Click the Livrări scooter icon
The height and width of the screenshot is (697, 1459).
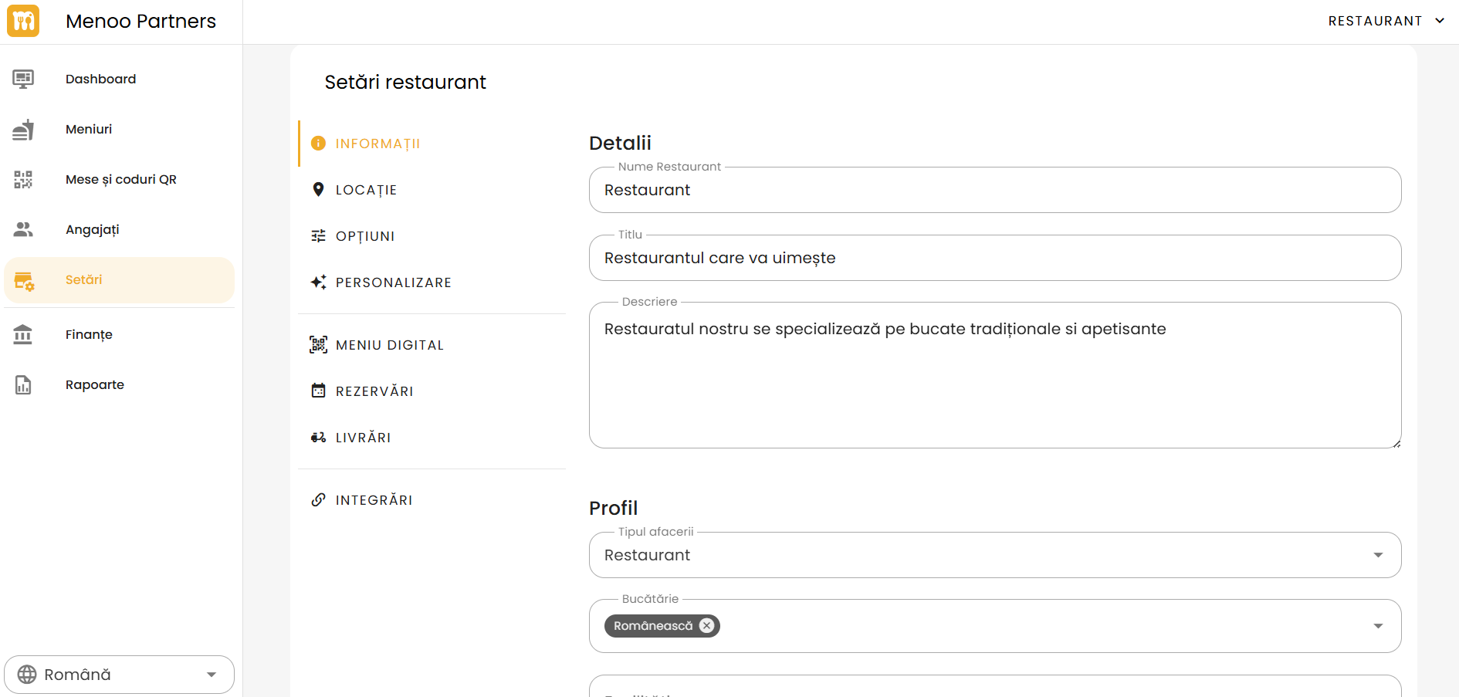(318, 438)
